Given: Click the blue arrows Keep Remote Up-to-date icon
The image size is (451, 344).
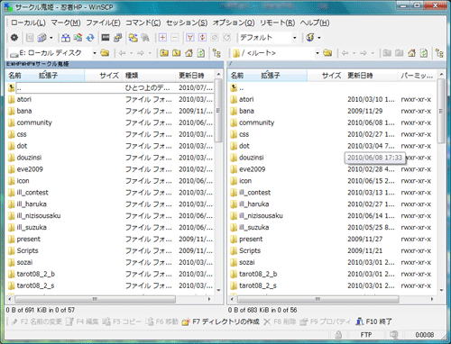Looking at the screenshot, I should point(90,38).
